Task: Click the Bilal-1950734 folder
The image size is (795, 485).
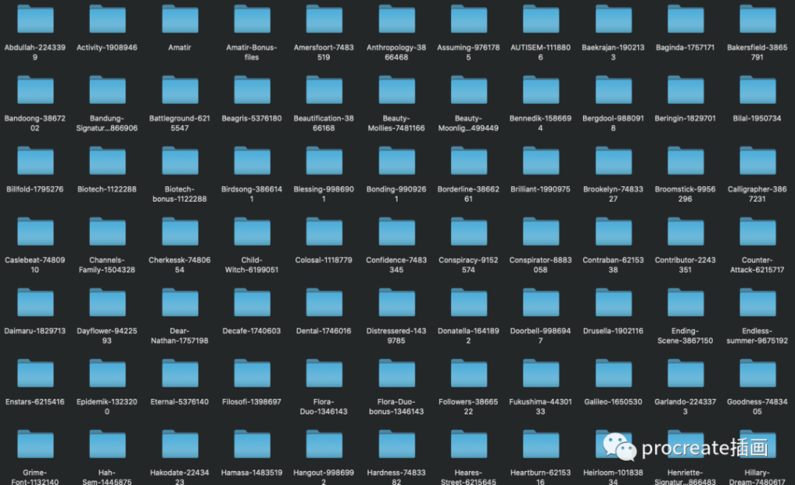Action: point(757,90)
